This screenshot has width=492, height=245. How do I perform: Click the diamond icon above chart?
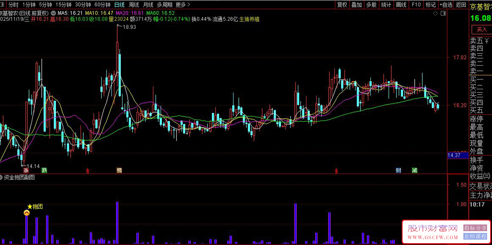[435, 13]
